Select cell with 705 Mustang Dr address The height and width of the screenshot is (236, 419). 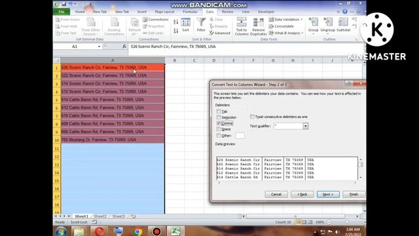point(113,140)
